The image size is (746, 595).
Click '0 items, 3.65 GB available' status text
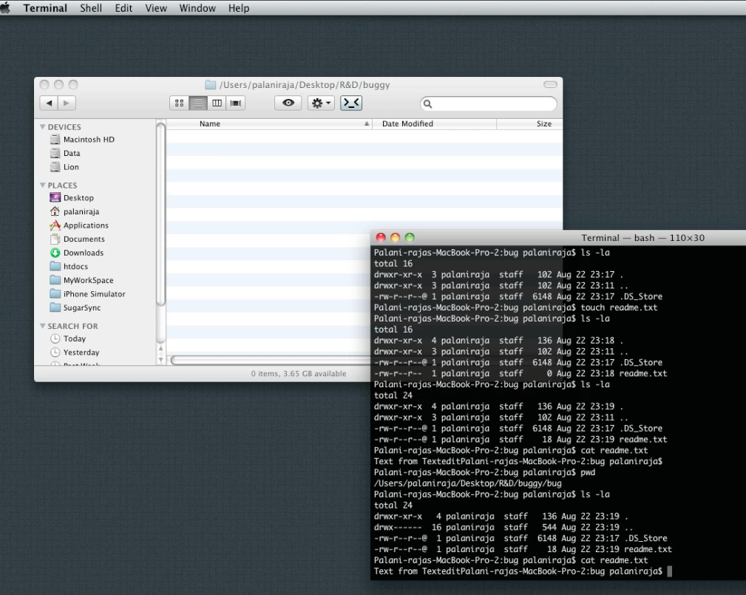299,374
